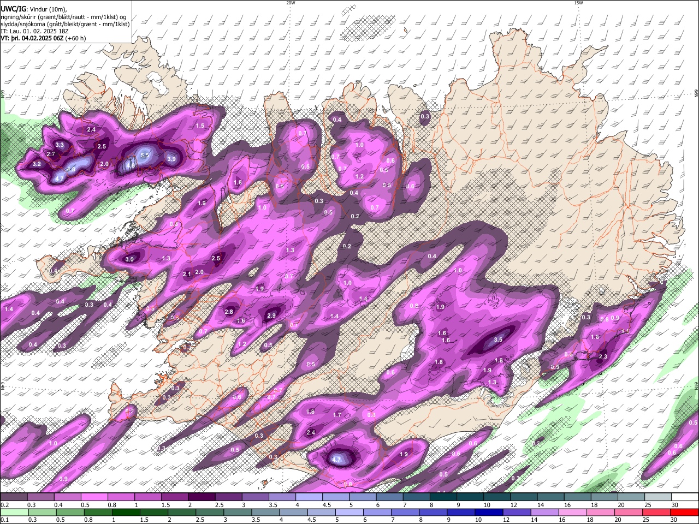The width and height of the screenshot is (699, 524).
Task: Click the 'IT: Lau. 01. 02. 2025 18Z' line
Action: coord(35,31)
